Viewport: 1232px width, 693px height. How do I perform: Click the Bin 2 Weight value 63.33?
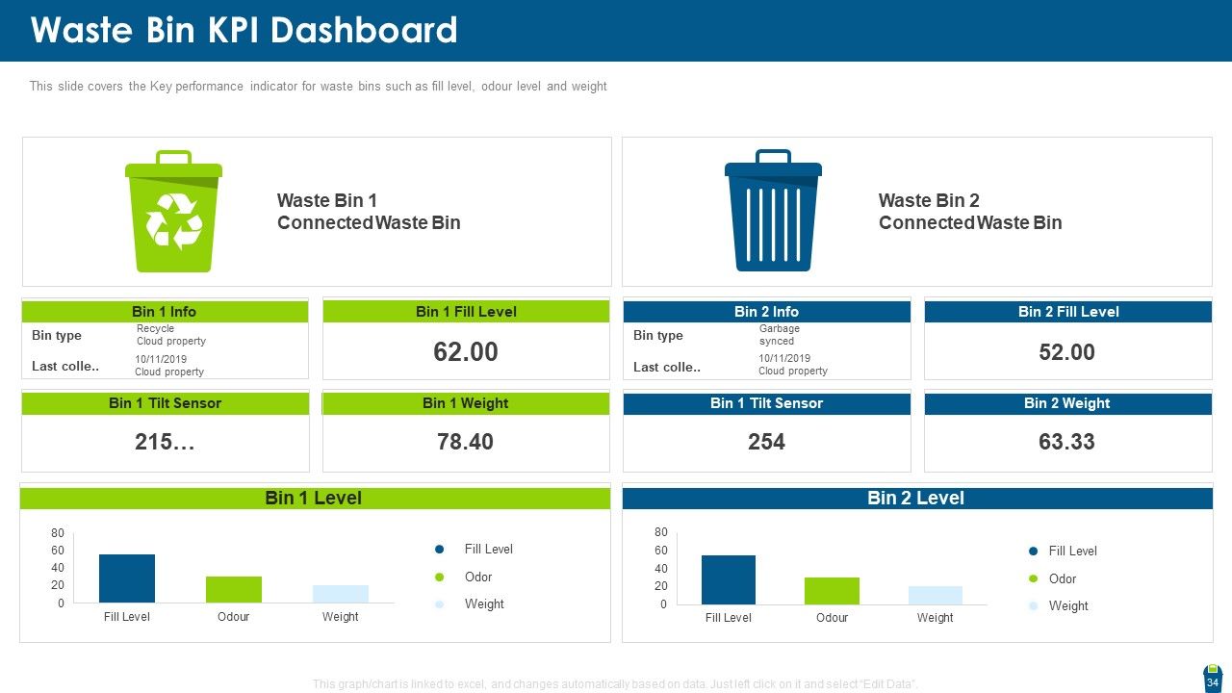[1066, 442]
